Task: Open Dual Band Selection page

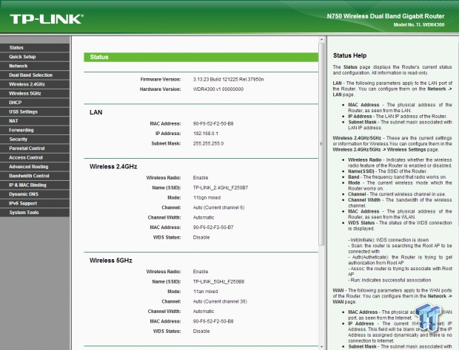Action: click(35, 75)
